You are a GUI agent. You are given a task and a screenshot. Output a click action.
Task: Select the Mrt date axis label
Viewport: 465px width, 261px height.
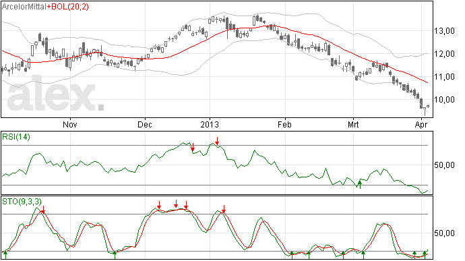(x=353, y=124)
